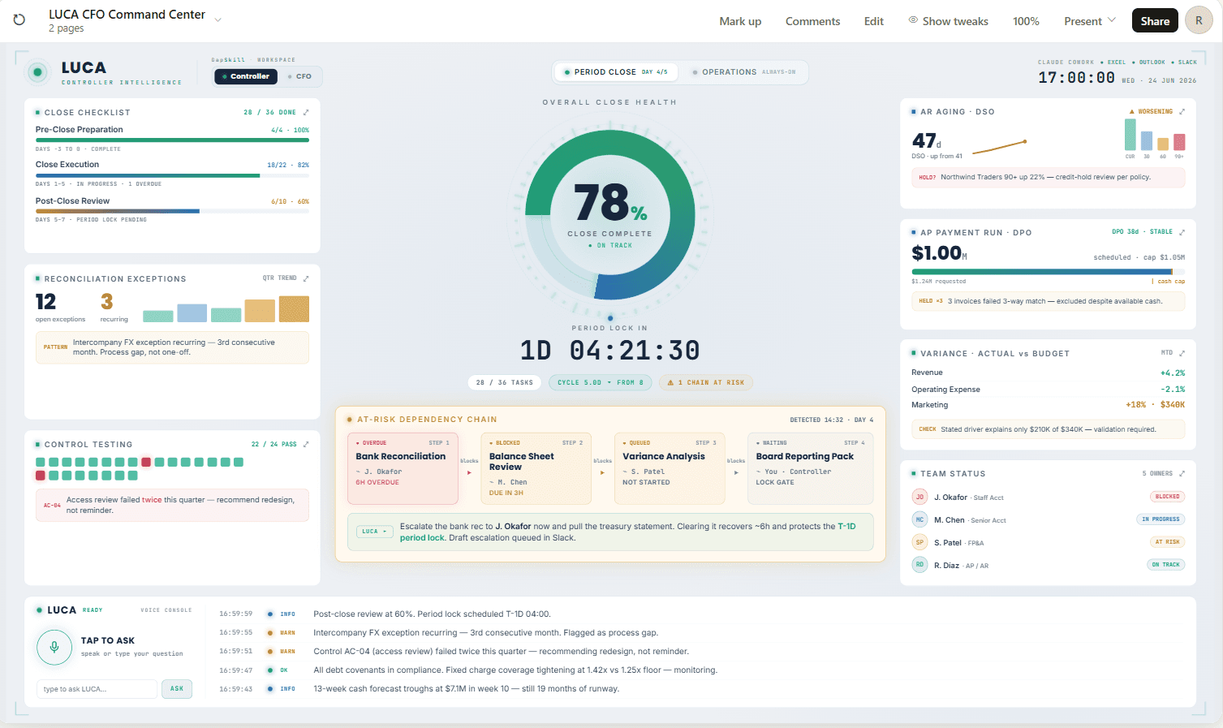
Task: Select the Period Close tab
Action: (616, 72)
